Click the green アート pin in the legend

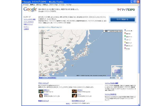pos(125,36)
